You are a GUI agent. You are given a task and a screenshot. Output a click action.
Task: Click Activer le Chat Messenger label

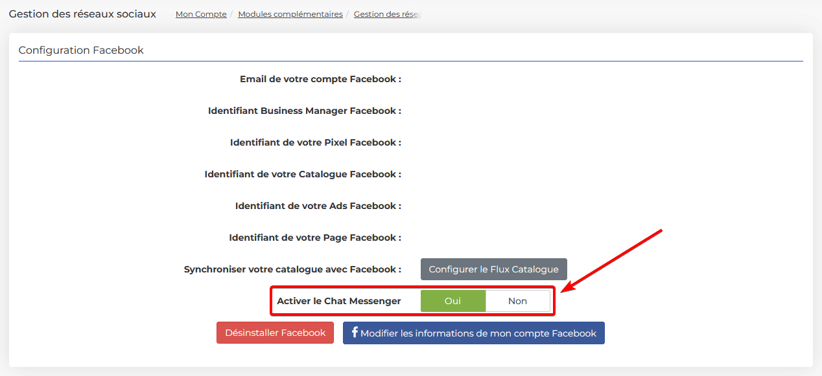pyautogui.click(x=339, y=301)
